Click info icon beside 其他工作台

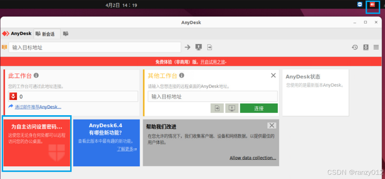182,75
